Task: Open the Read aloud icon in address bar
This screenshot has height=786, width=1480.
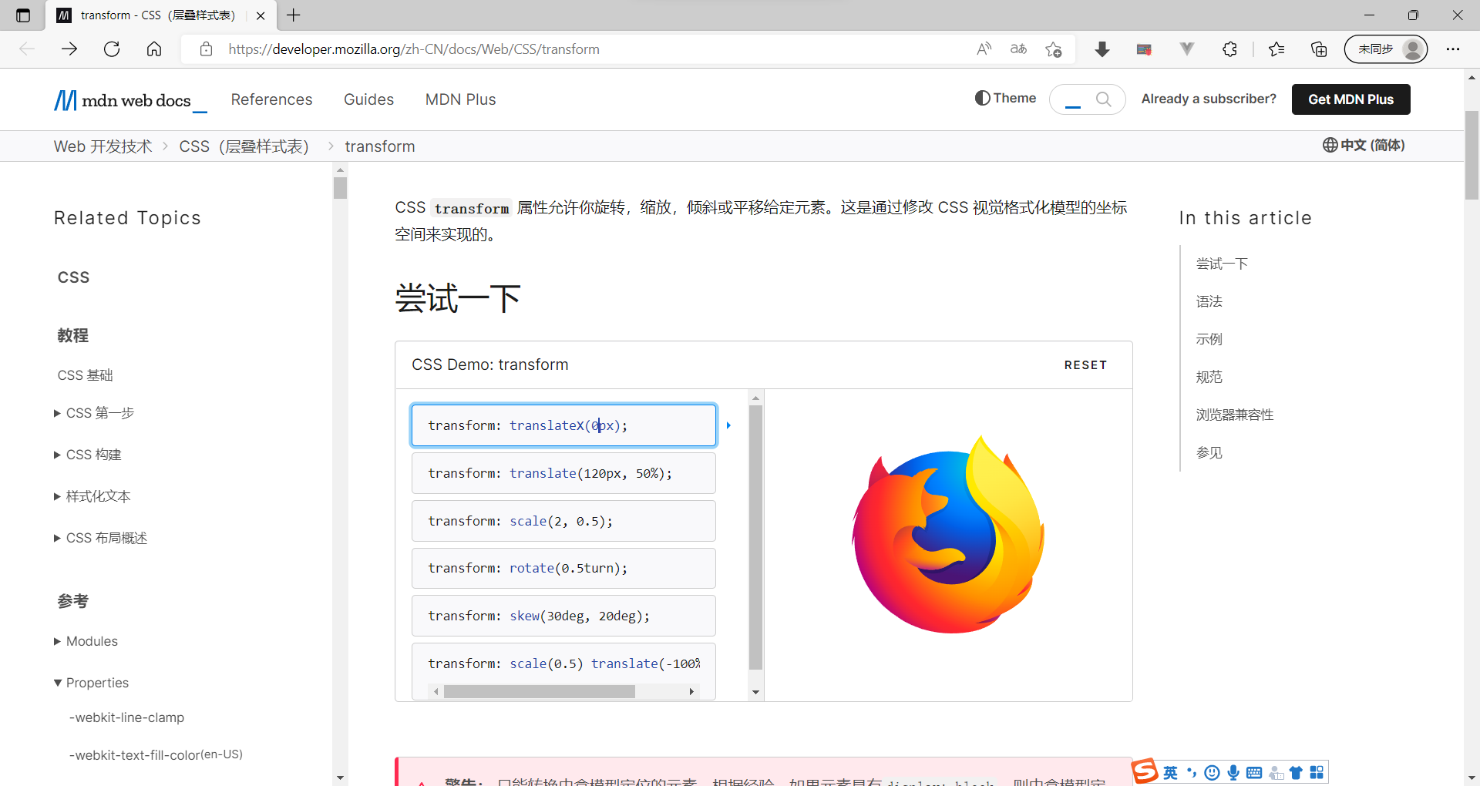Action: [984, 49]
